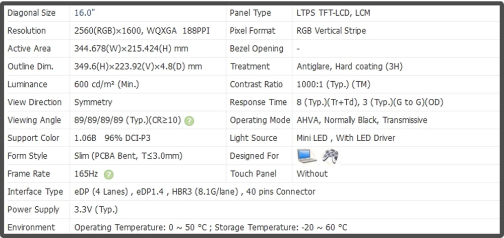Click the Mini LED light source value
The image size is (504, 238).
pos(346,138)
